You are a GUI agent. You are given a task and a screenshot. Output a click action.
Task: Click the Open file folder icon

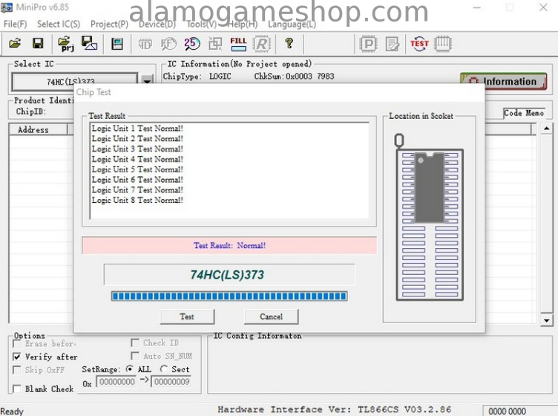coord(15,44)
